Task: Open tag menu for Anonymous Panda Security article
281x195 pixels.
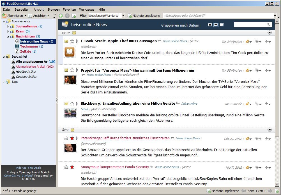Action: (258, 168)
